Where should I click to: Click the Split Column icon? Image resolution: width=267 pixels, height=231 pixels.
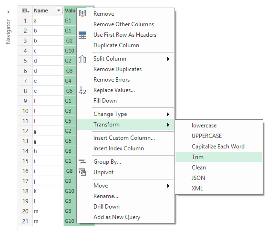click(x=82, y=59)
